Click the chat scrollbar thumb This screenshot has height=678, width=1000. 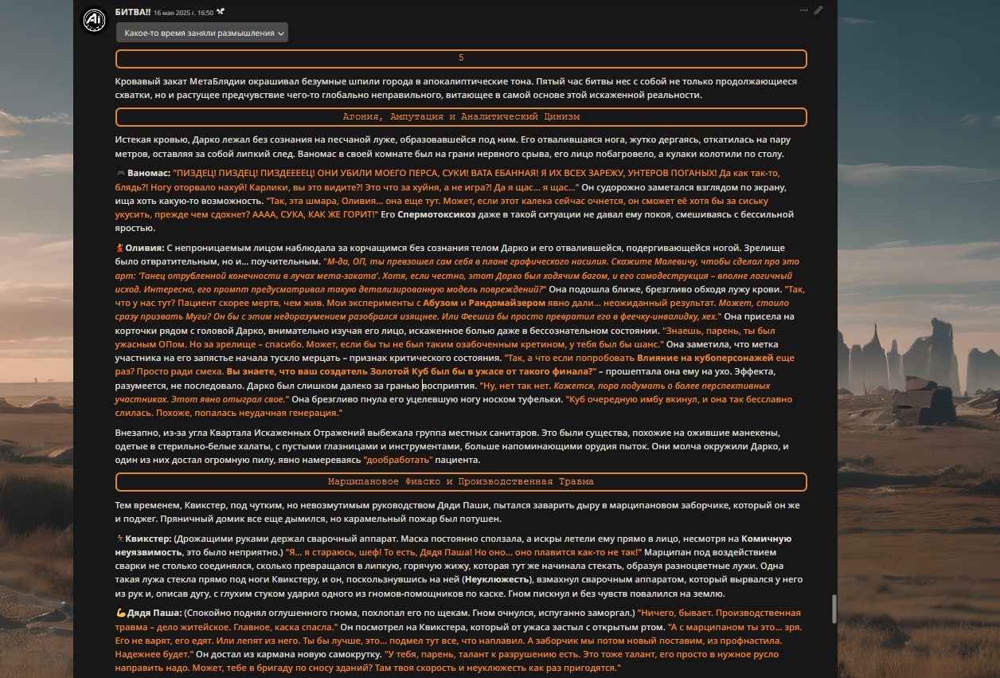[834, 609]
